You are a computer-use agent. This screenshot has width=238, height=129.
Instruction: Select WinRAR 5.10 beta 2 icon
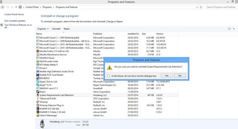coord(38,112)
